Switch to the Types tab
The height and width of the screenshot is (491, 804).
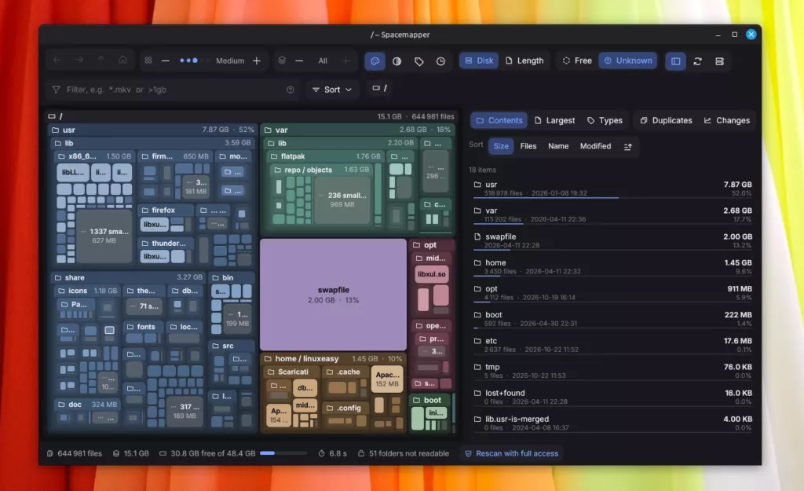(x=605, y=120)
